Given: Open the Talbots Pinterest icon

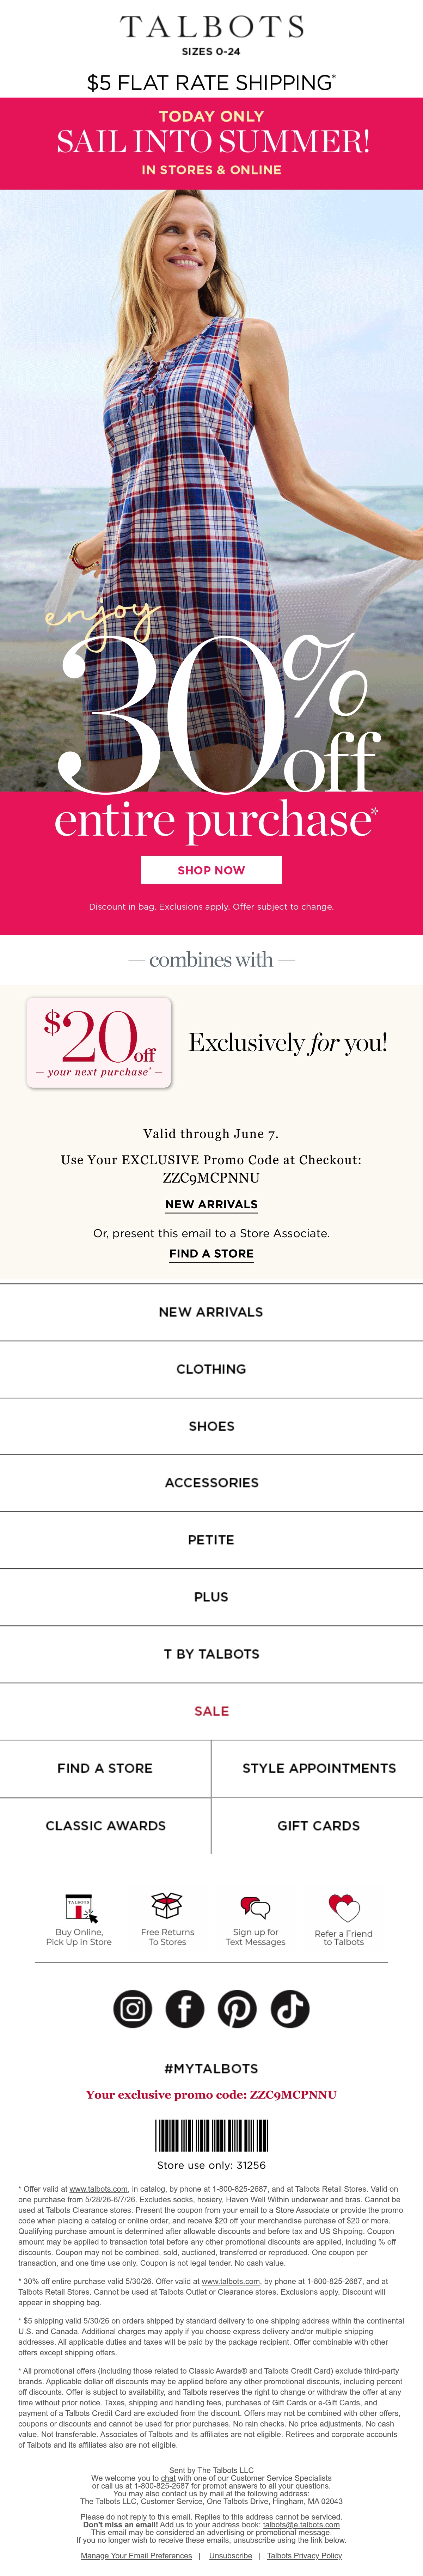Looking at the screenshot, I should point(237,2009).
